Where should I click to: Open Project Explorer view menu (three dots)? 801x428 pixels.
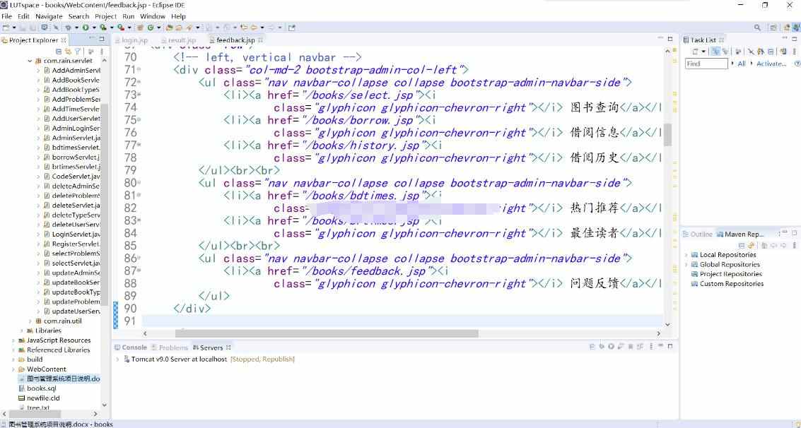pos(102,52)
